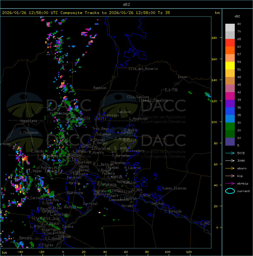Click the 'MENDOZA' city label

click(x=74, y=155)
